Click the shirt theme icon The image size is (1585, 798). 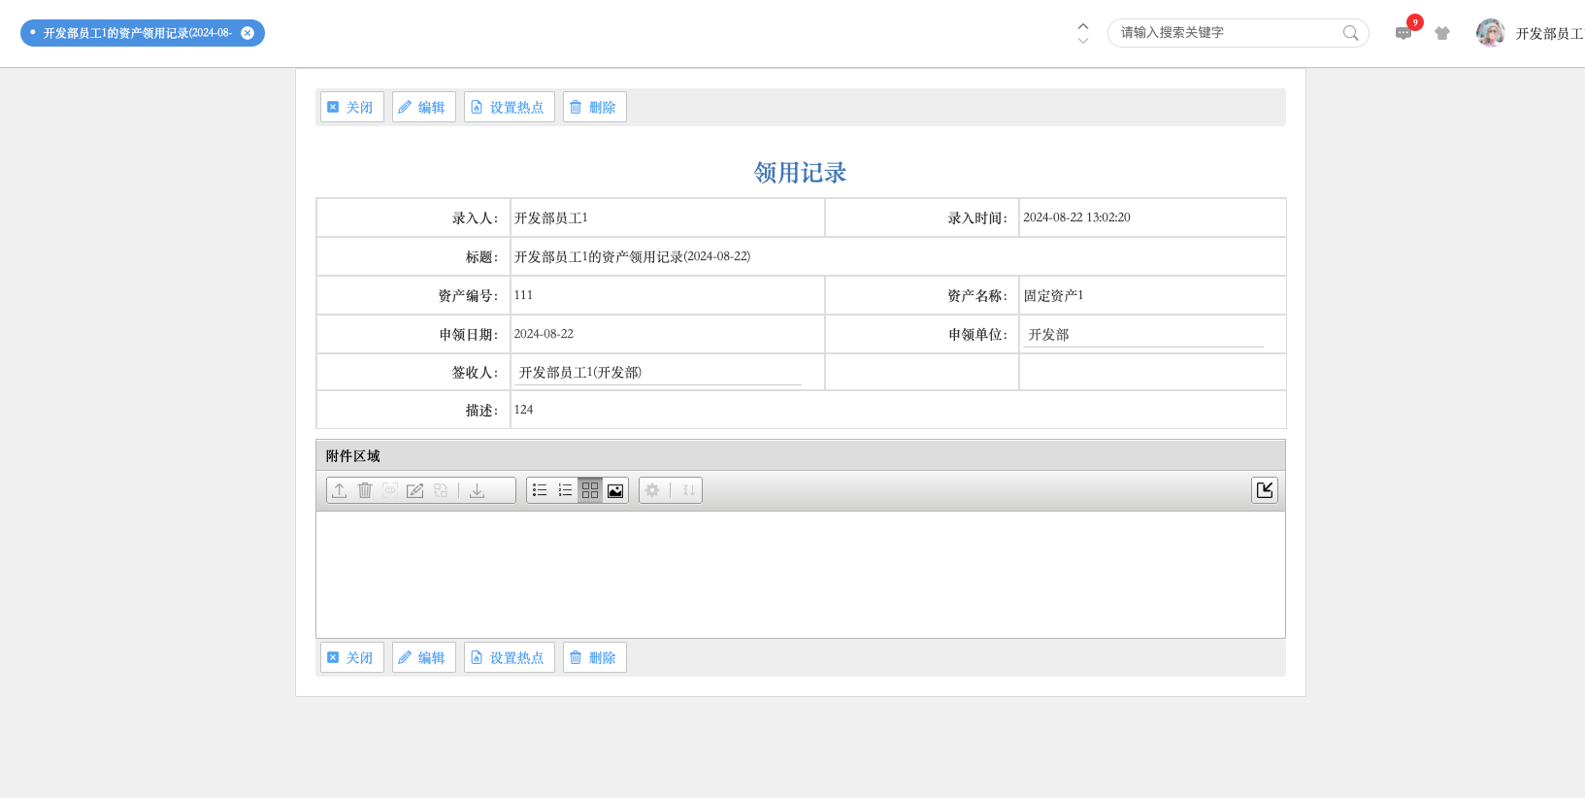point(1442,33)
